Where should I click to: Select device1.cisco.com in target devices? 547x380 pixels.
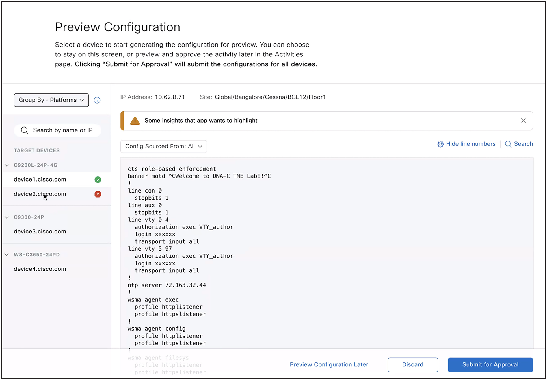point(57,180)
